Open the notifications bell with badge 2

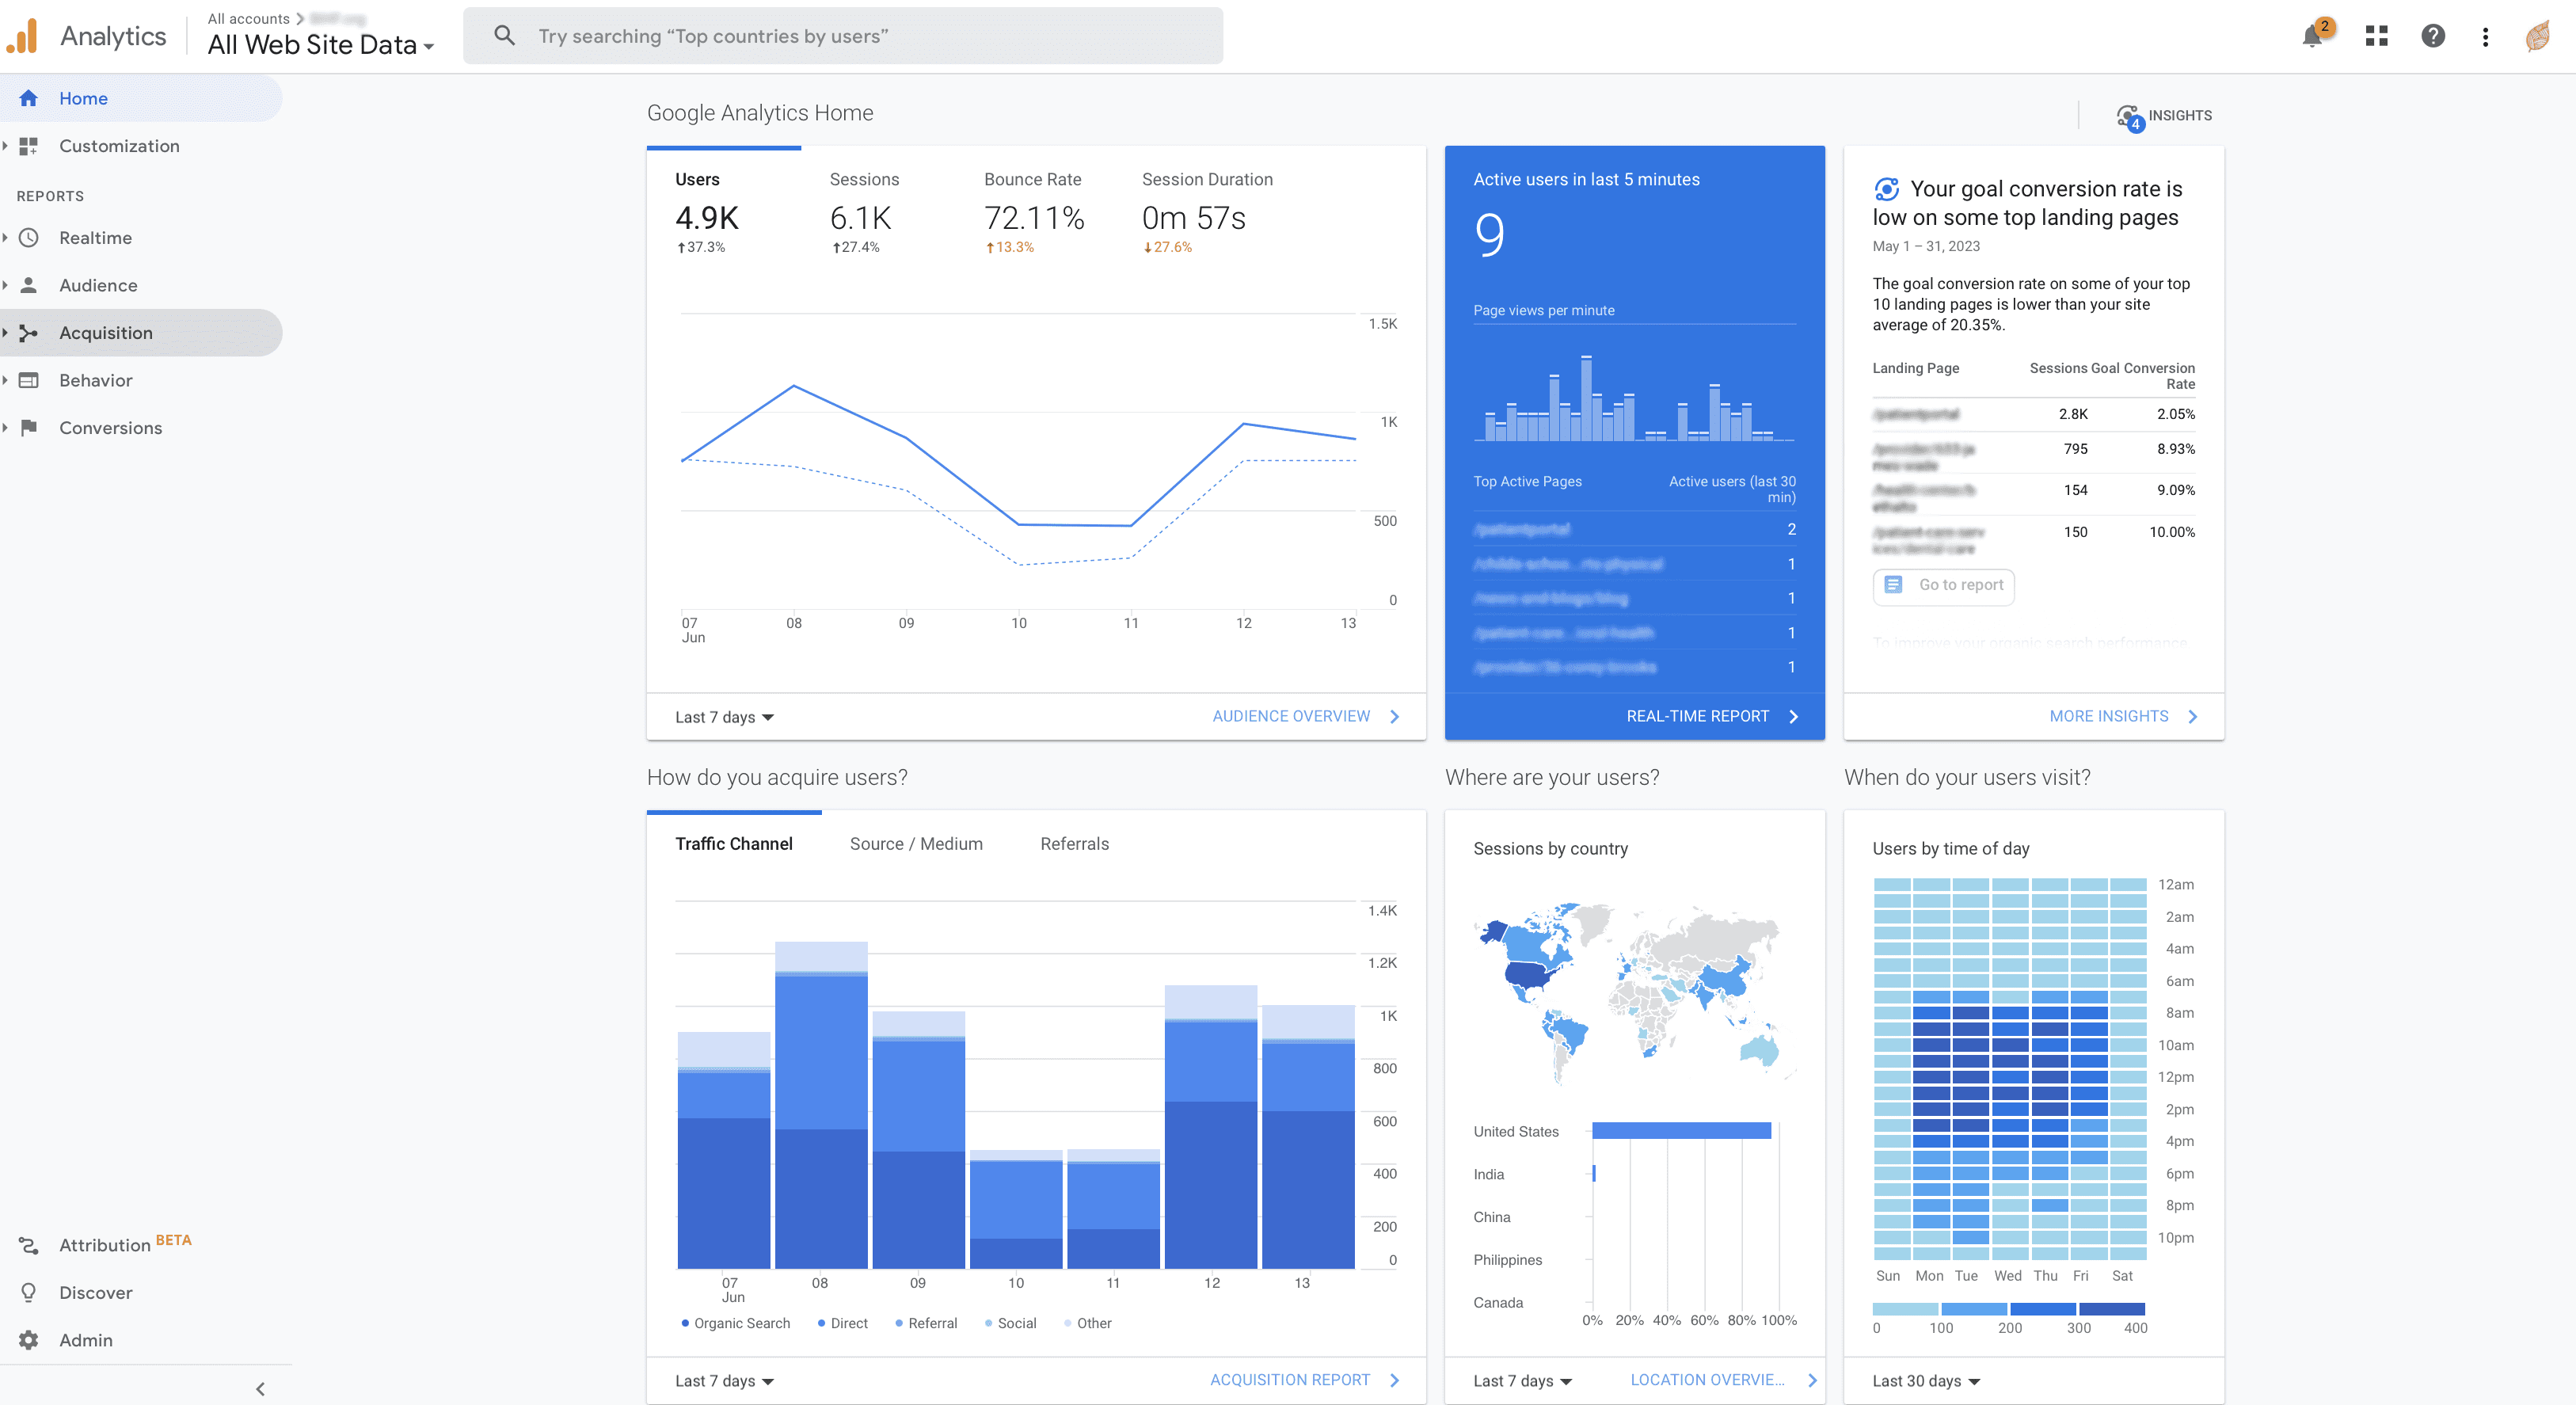2313,36
